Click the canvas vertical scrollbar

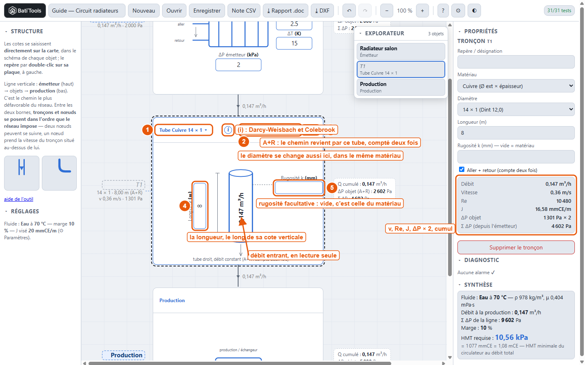point(450,177)
